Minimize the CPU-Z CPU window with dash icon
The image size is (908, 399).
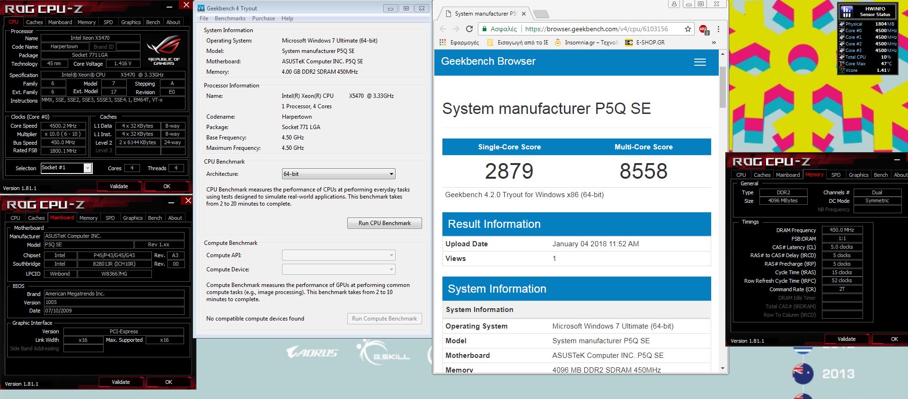tap(169, 7)
